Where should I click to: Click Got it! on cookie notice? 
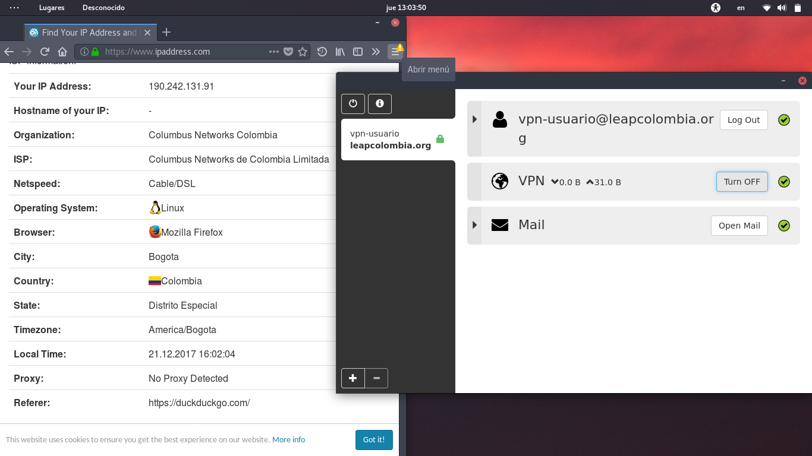pyautogui.click(x=374, y=439)
